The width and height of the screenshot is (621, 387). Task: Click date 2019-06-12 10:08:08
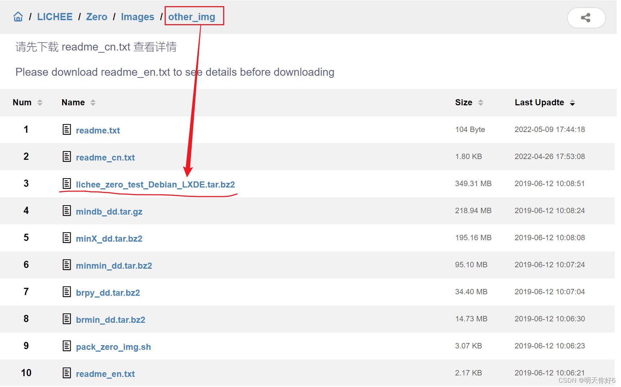pyautogui.click(x=550, y=238)
